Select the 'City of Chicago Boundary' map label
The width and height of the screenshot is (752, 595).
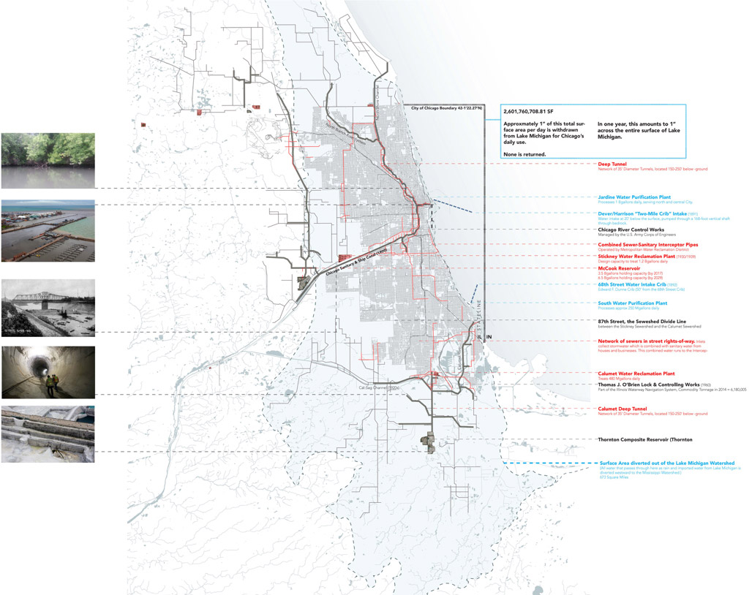coord(446,108)
